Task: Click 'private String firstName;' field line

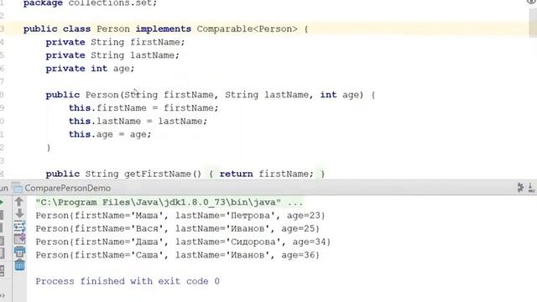Action: (x=115, y=42)
